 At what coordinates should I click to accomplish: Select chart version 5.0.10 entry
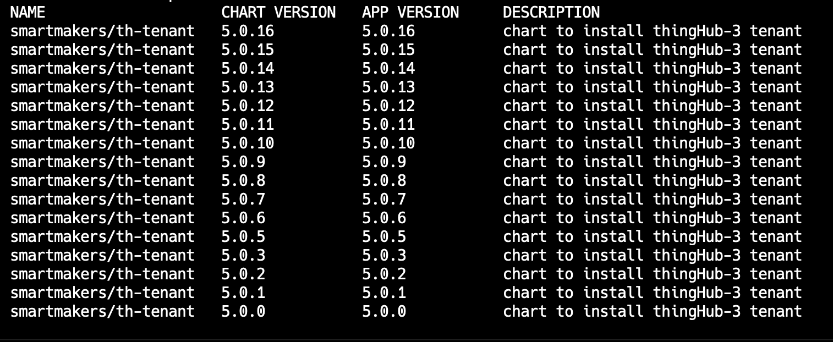pos(248,144)
